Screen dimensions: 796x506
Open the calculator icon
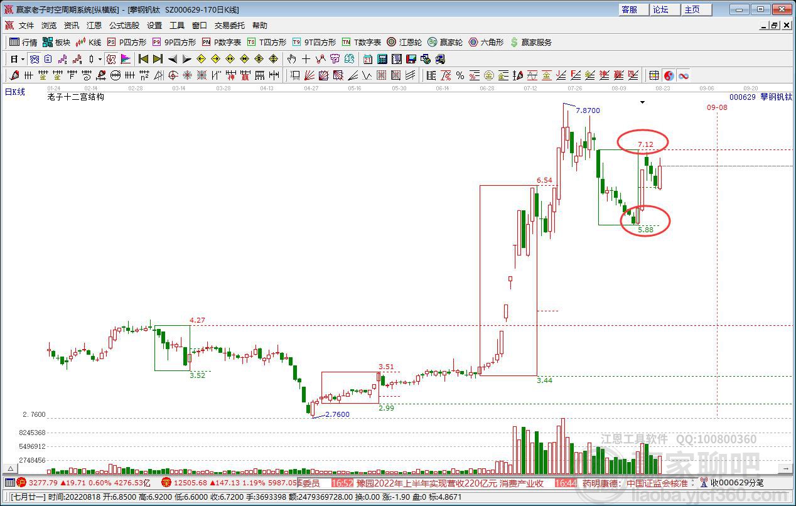coord(382,59)
